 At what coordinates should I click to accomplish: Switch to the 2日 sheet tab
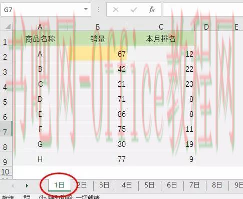82,185
